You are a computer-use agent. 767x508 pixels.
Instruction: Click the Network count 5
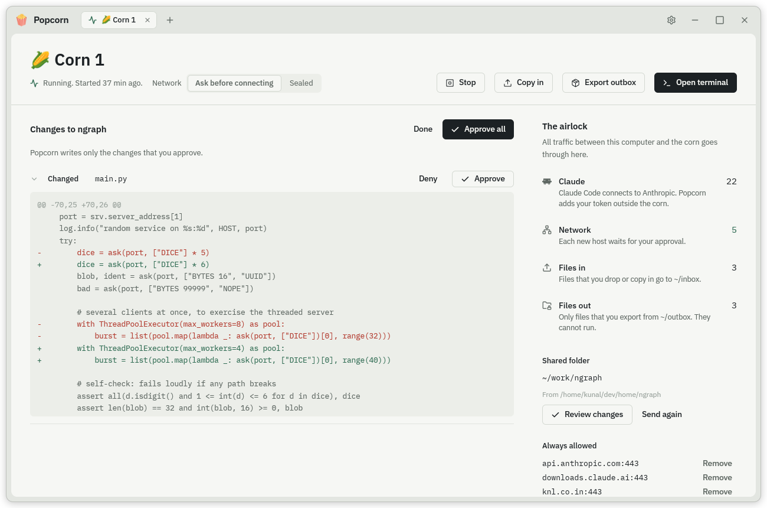734,230
